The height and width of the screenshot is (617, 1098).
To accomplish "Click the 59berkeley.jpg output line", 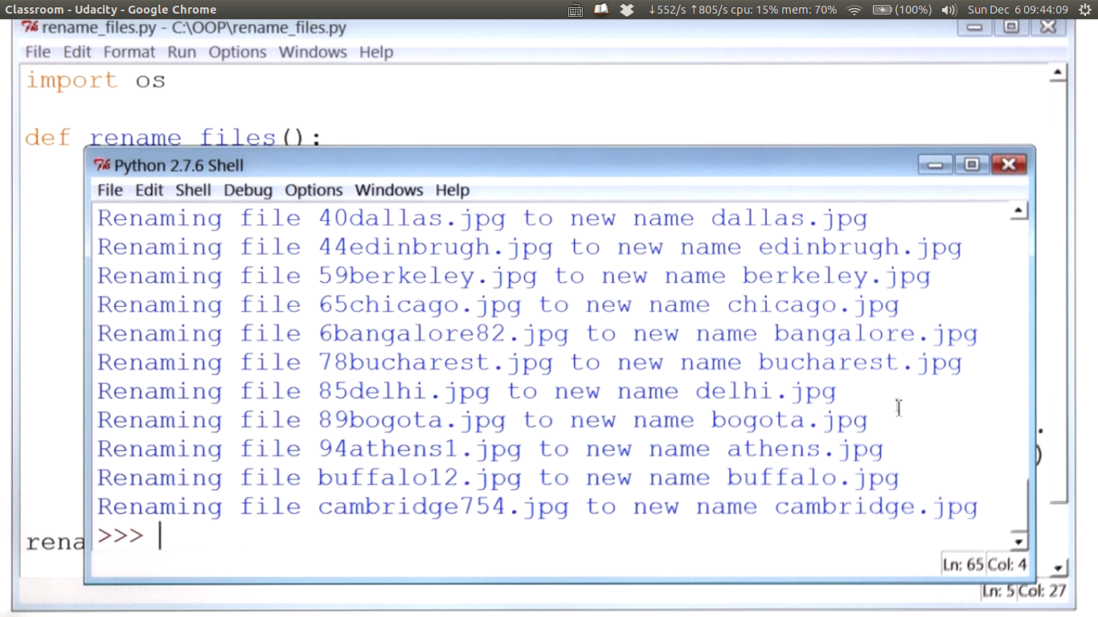I will click(514, 276).
